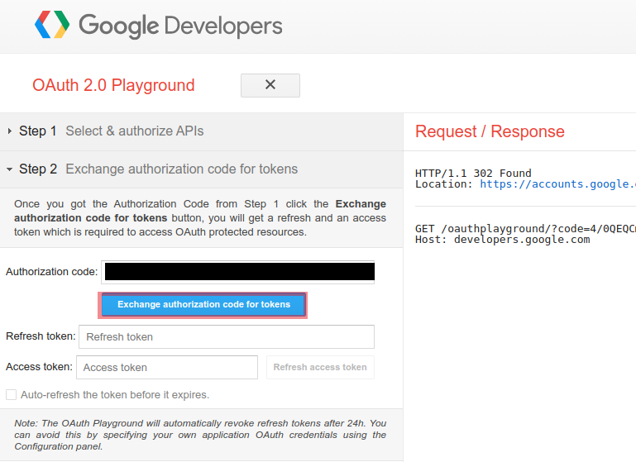Click the Authorization code input field
Image resolution: width=636 pixels, height=462 pixels.
(x=237, y=272)
